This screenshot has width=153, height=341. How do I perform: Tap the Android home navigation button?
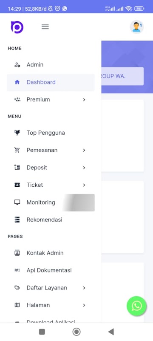pos(76,332)
